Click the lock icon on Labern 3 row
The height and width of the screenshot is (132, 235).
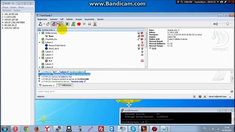click(142, 55)
